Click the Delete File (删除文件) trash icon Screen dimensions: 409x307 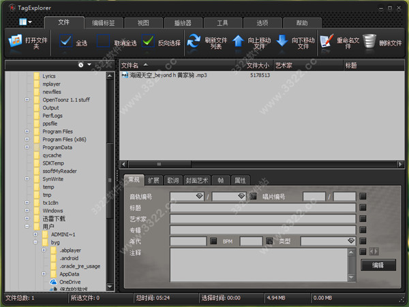click(370, 41)
